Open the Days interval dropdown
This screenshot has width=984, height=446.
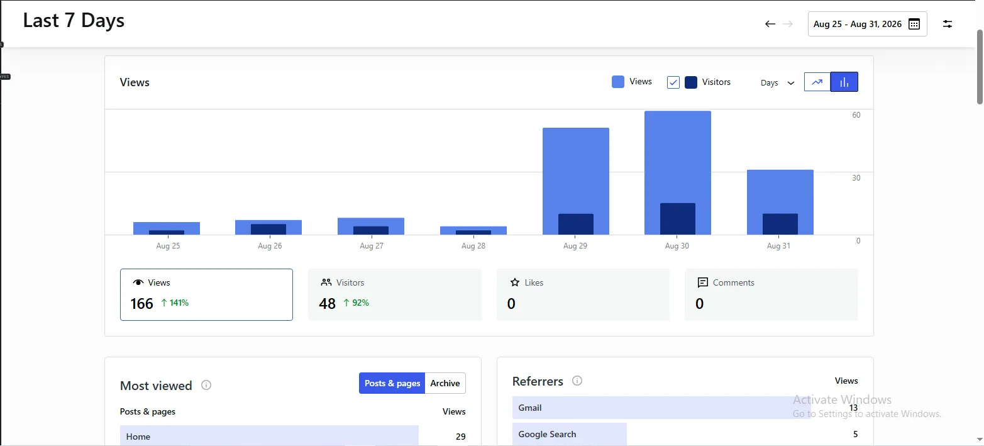777,82
